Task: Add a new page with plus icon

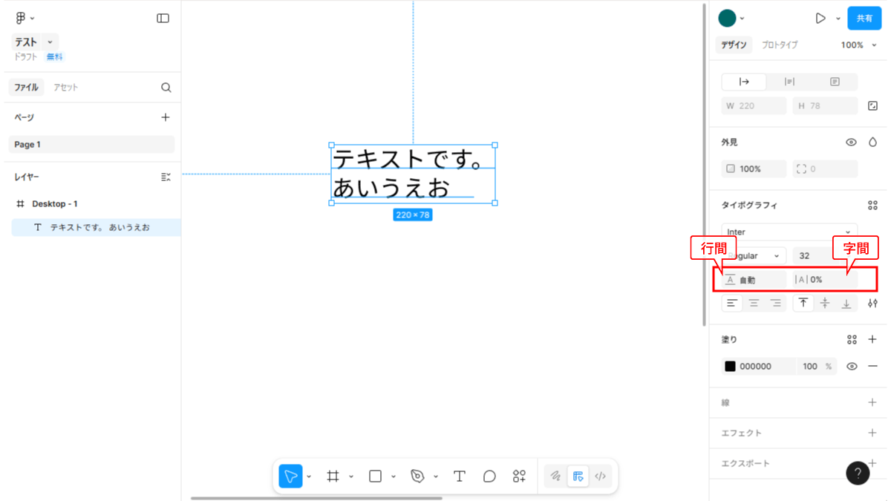Action: [x=166, y=117]
